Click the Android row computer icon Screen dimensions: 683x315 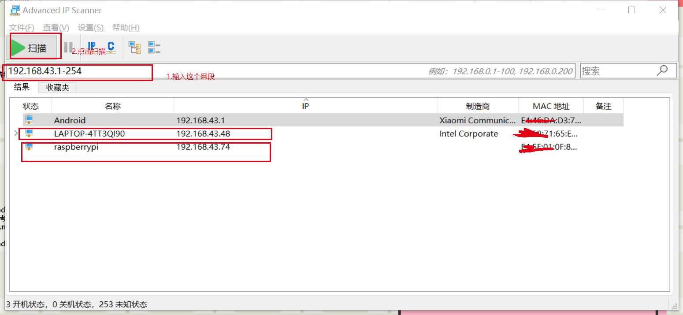click(29, 120)
